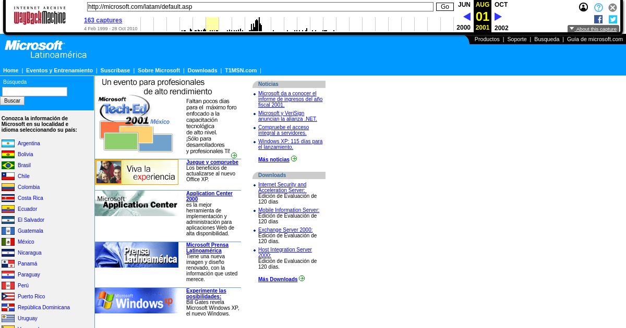Click the Argentina flag icon
Image resolution: width=626 pixels, height=328 pixels.
(x=8, y=143)
